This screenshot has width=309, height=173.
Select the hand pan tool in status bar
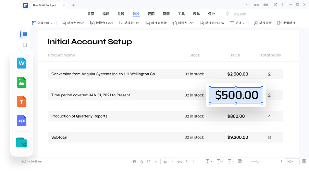(134, 161)
